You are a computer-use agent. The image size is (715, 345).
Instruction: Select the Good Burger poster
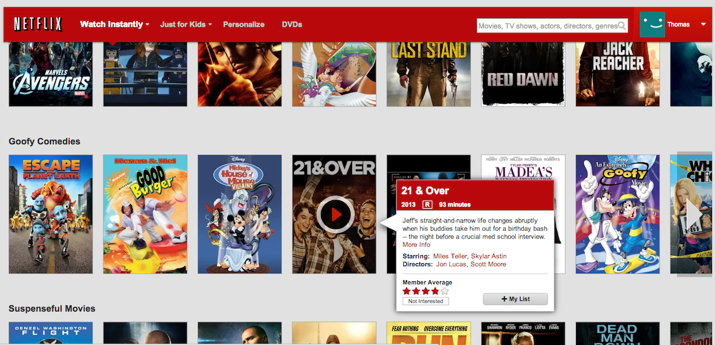click(x=145, y=214)
